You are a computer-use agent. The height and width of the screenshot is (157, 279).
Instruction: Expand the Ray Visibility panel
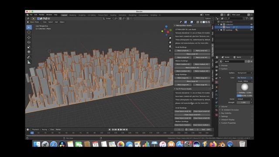[226, 113]
